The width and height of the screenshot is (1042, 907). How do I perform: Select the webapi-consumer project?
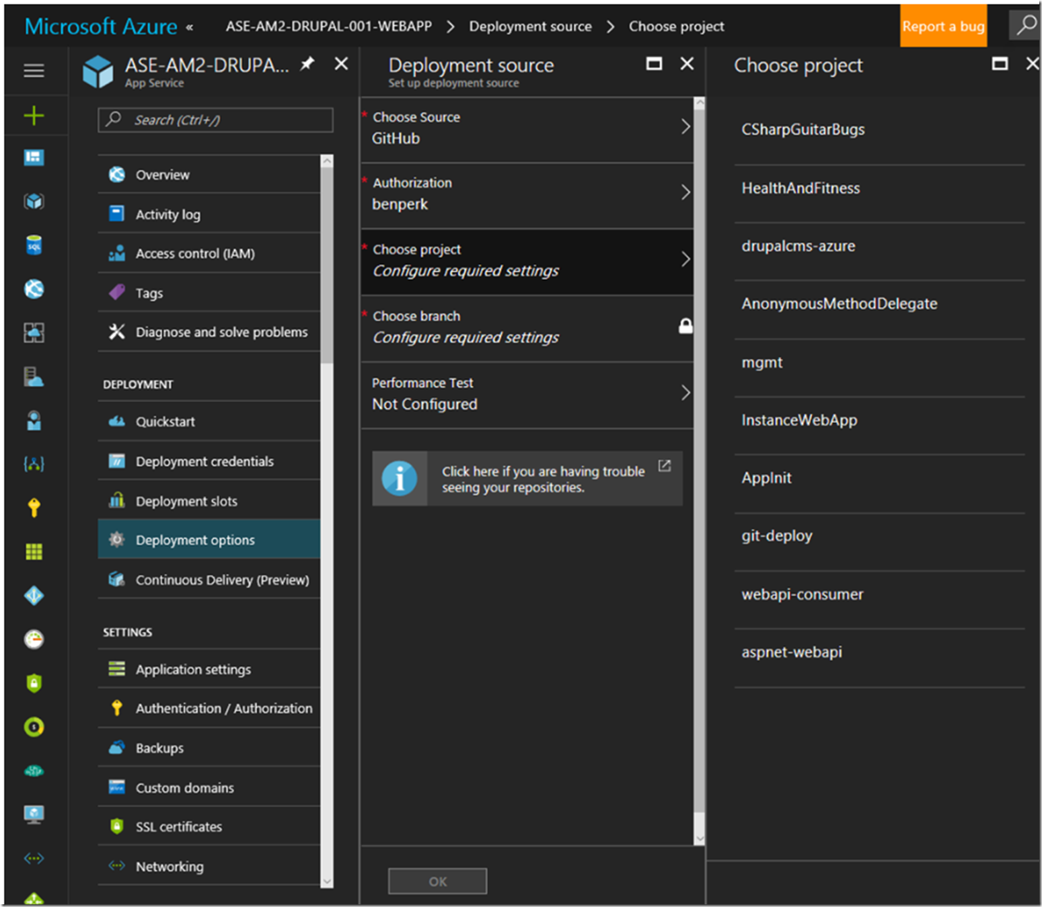click(879, 594)
